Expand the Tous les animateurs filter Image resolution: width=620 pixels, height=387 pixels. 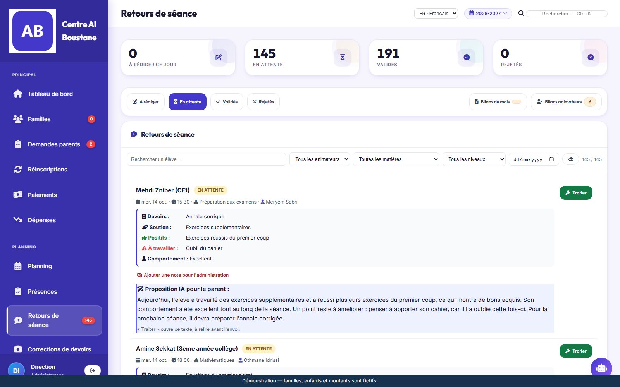coord(320,159)
